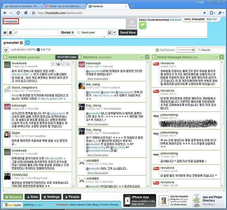Bookmark the page with the star icon
227x210 pixels.
[x=33, y=13]
